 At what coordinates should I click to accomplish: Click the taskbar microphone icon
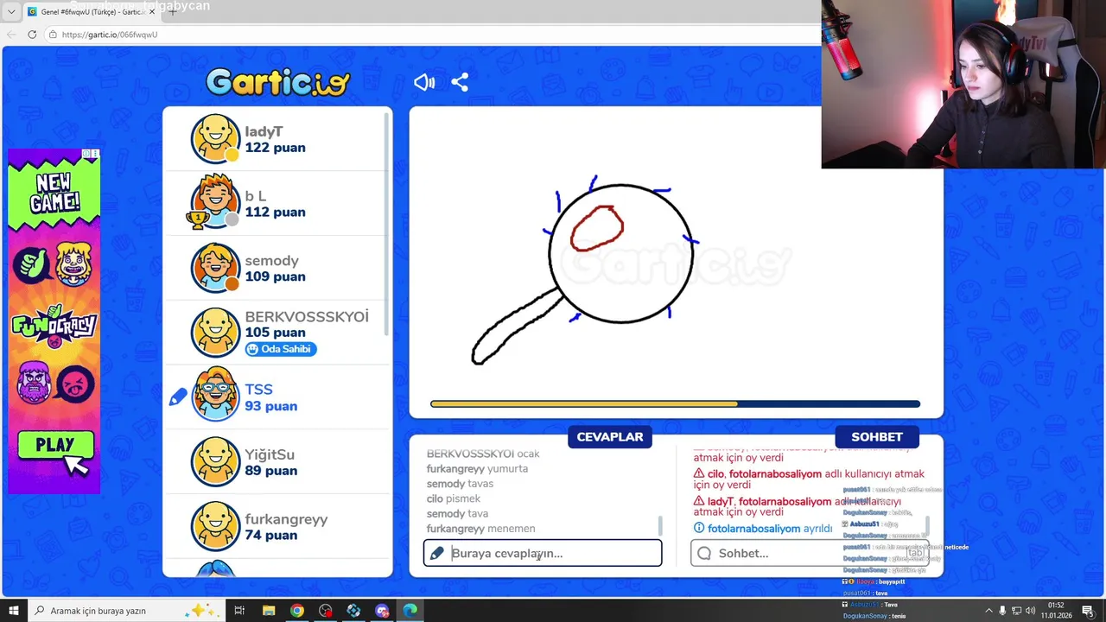(x=1002, y=611)
